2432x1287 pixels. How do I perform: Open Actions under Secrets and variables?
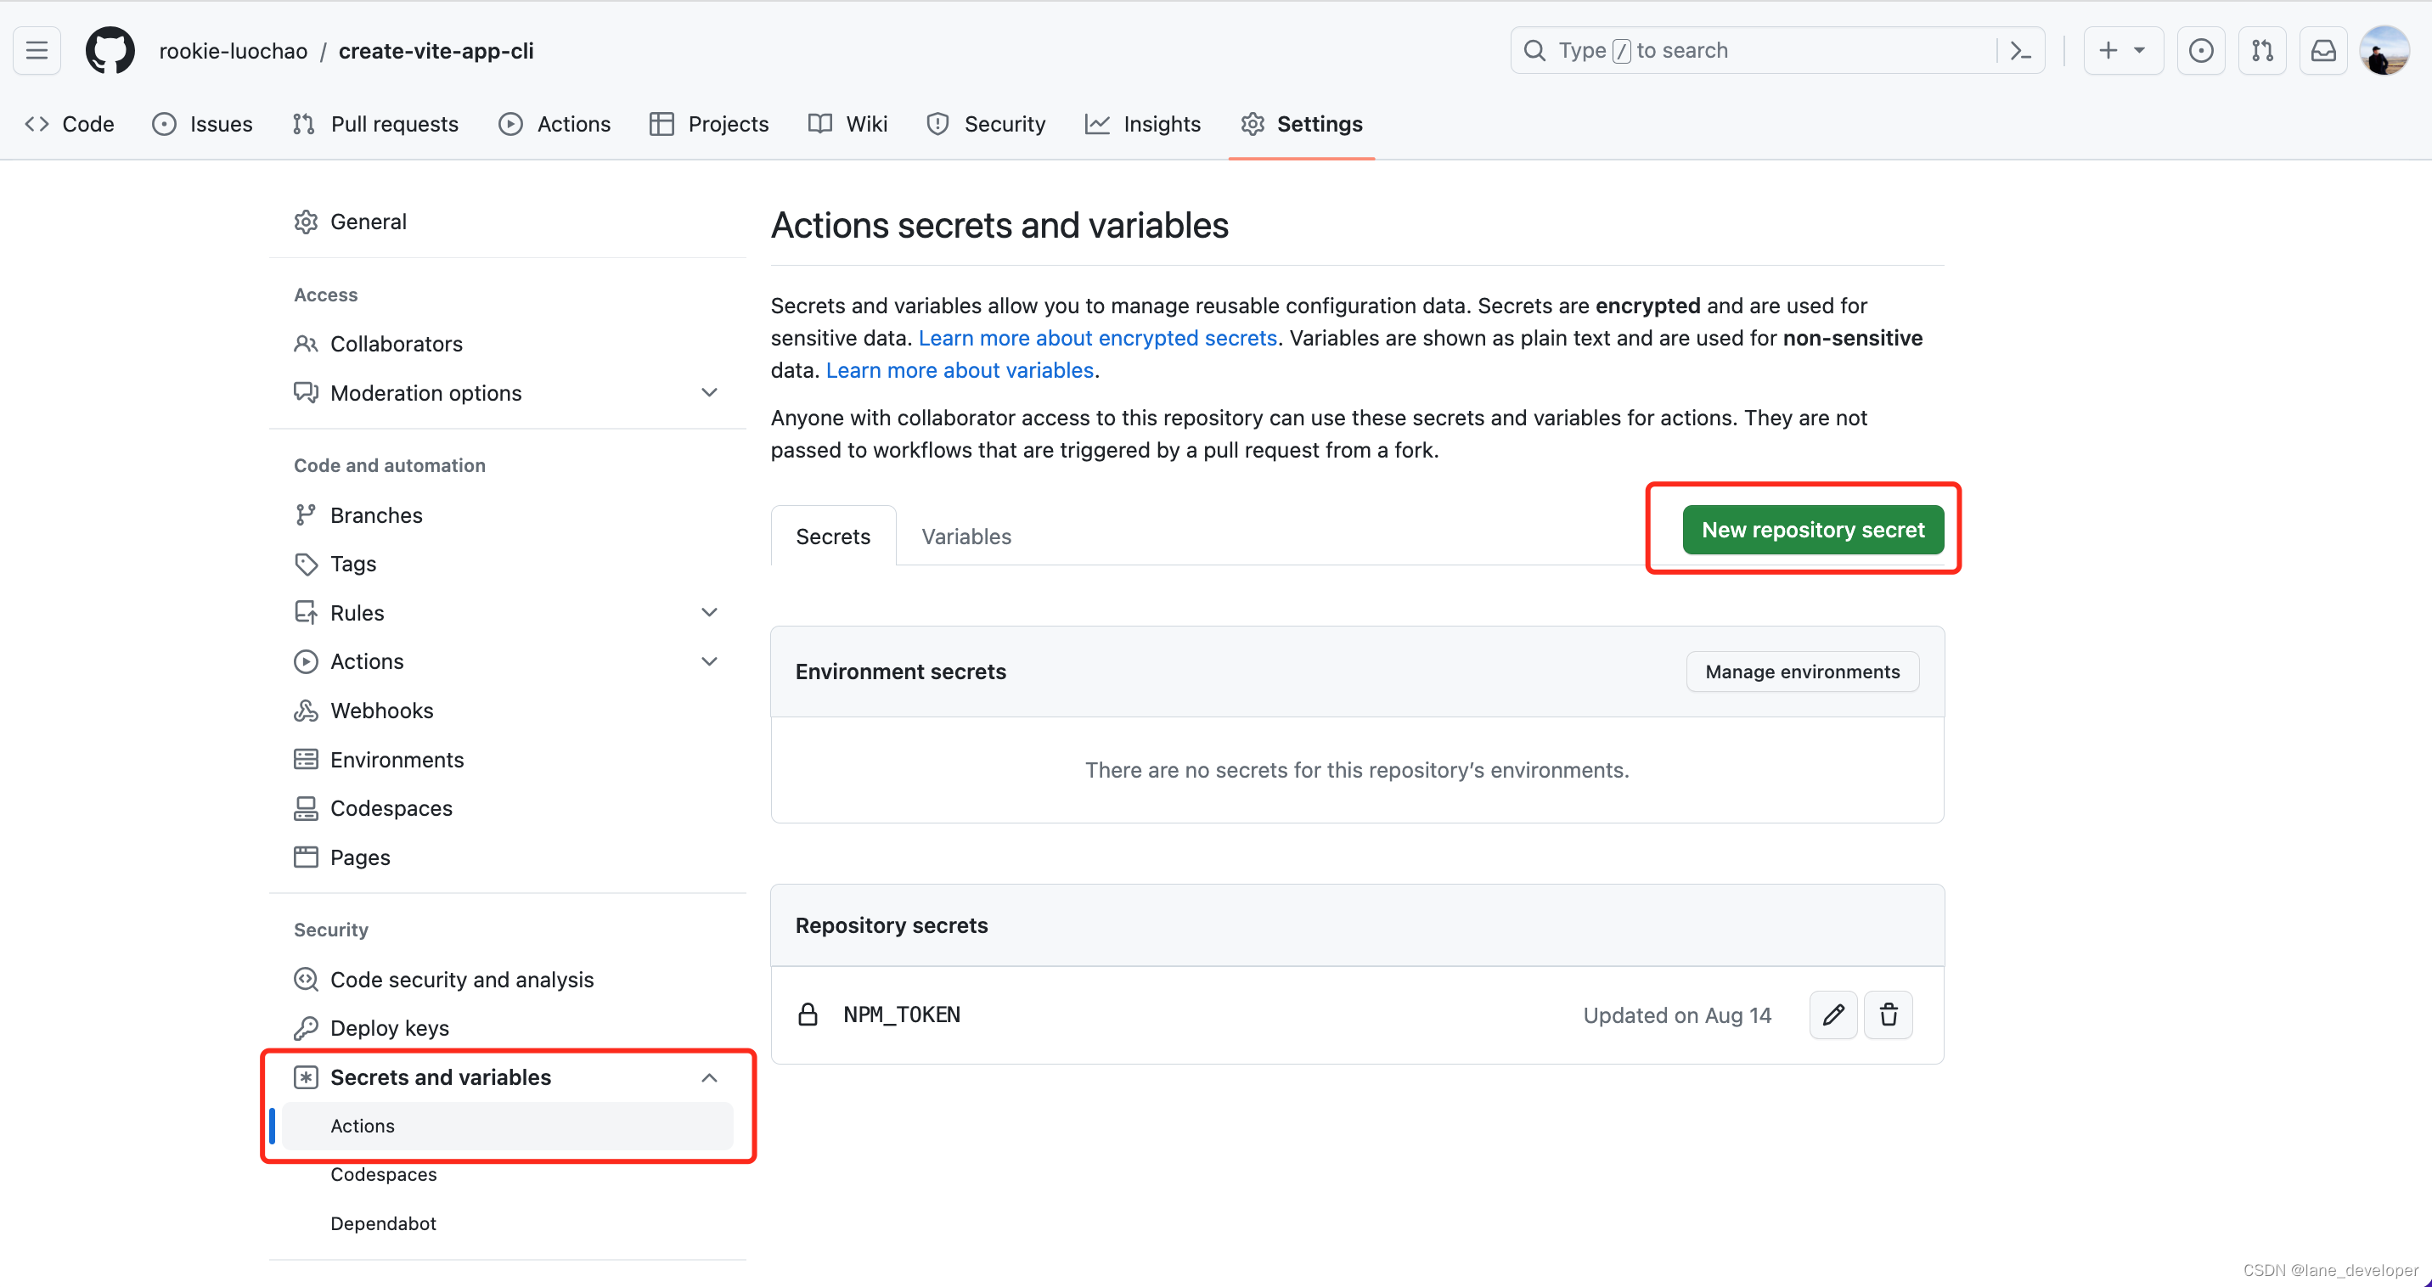[x=360, y=1125]
